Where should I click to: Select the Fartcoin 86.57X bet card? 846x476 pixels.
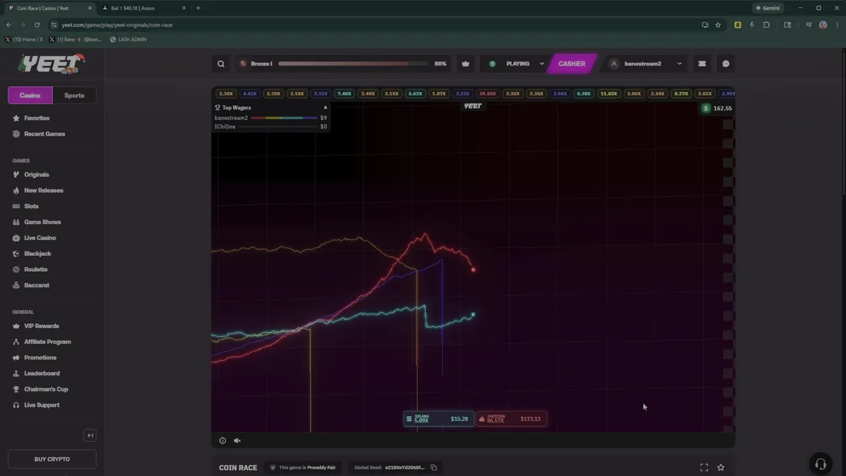tap(511, 418)
